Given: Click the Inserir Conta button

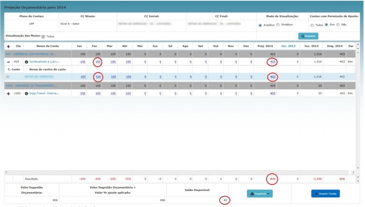Looking at the screenshot, I should pyautogui.click(x=325, y=193).
